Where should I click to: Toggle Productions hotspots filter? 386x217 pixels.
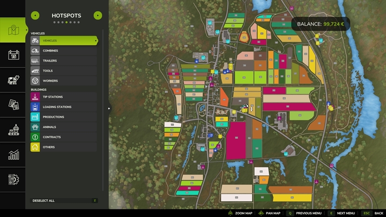(64, 117)
